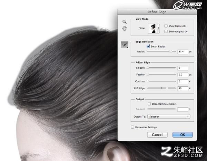Viewport: 207px width, 161px height.
Task: Click the OK button
Action: (183, 135)
